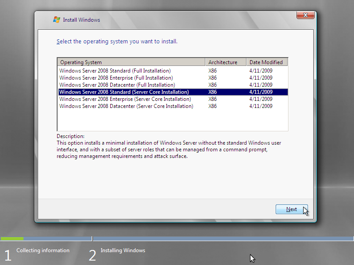Select Windows Server 2008 Datacenter (Full Installation)

[x=116, y=84]
